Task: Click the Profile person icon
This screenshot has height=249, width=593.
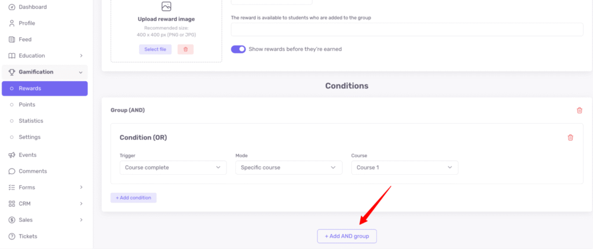Action: [12, 23]
